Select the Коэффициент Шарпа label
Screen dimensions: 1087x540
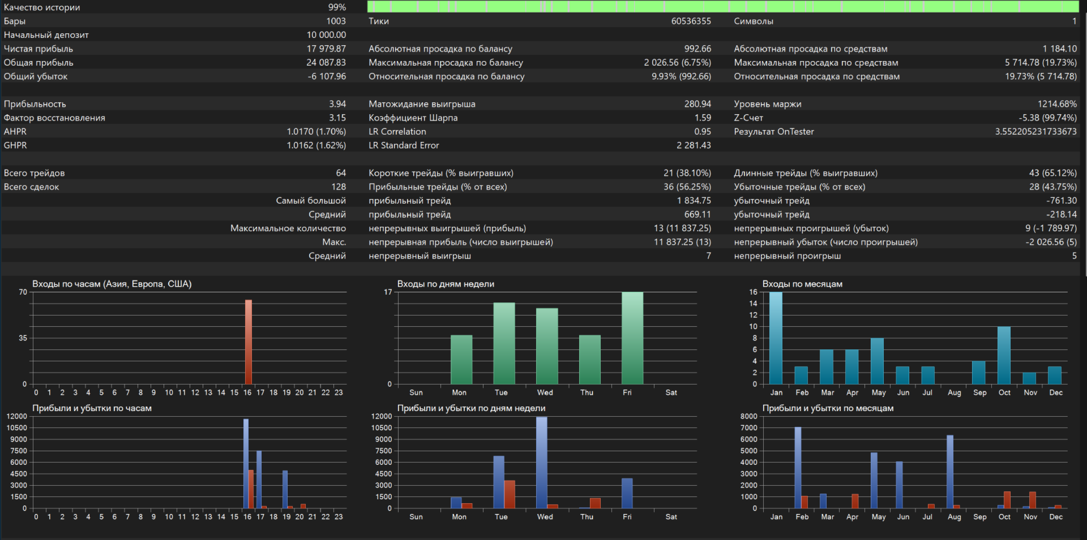(x=413, y=118)
